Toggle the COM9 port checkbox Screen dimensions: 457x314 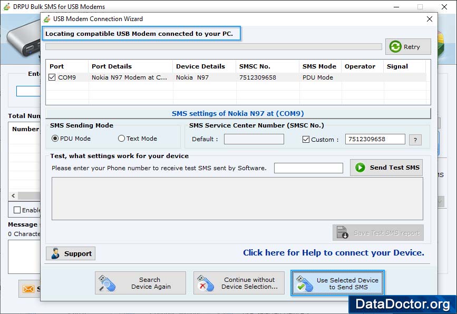[52, 77]
